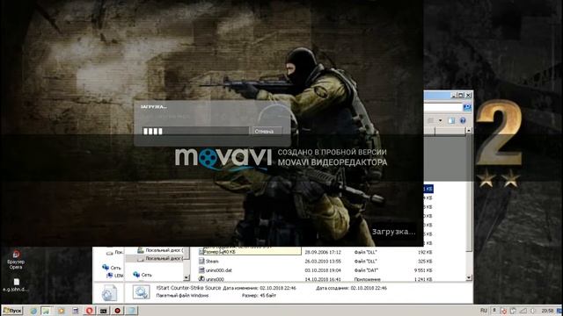Click the RU language indicator
Viewport: 563px width, 316px height.
pyautogui.click(x=484, y=311)
